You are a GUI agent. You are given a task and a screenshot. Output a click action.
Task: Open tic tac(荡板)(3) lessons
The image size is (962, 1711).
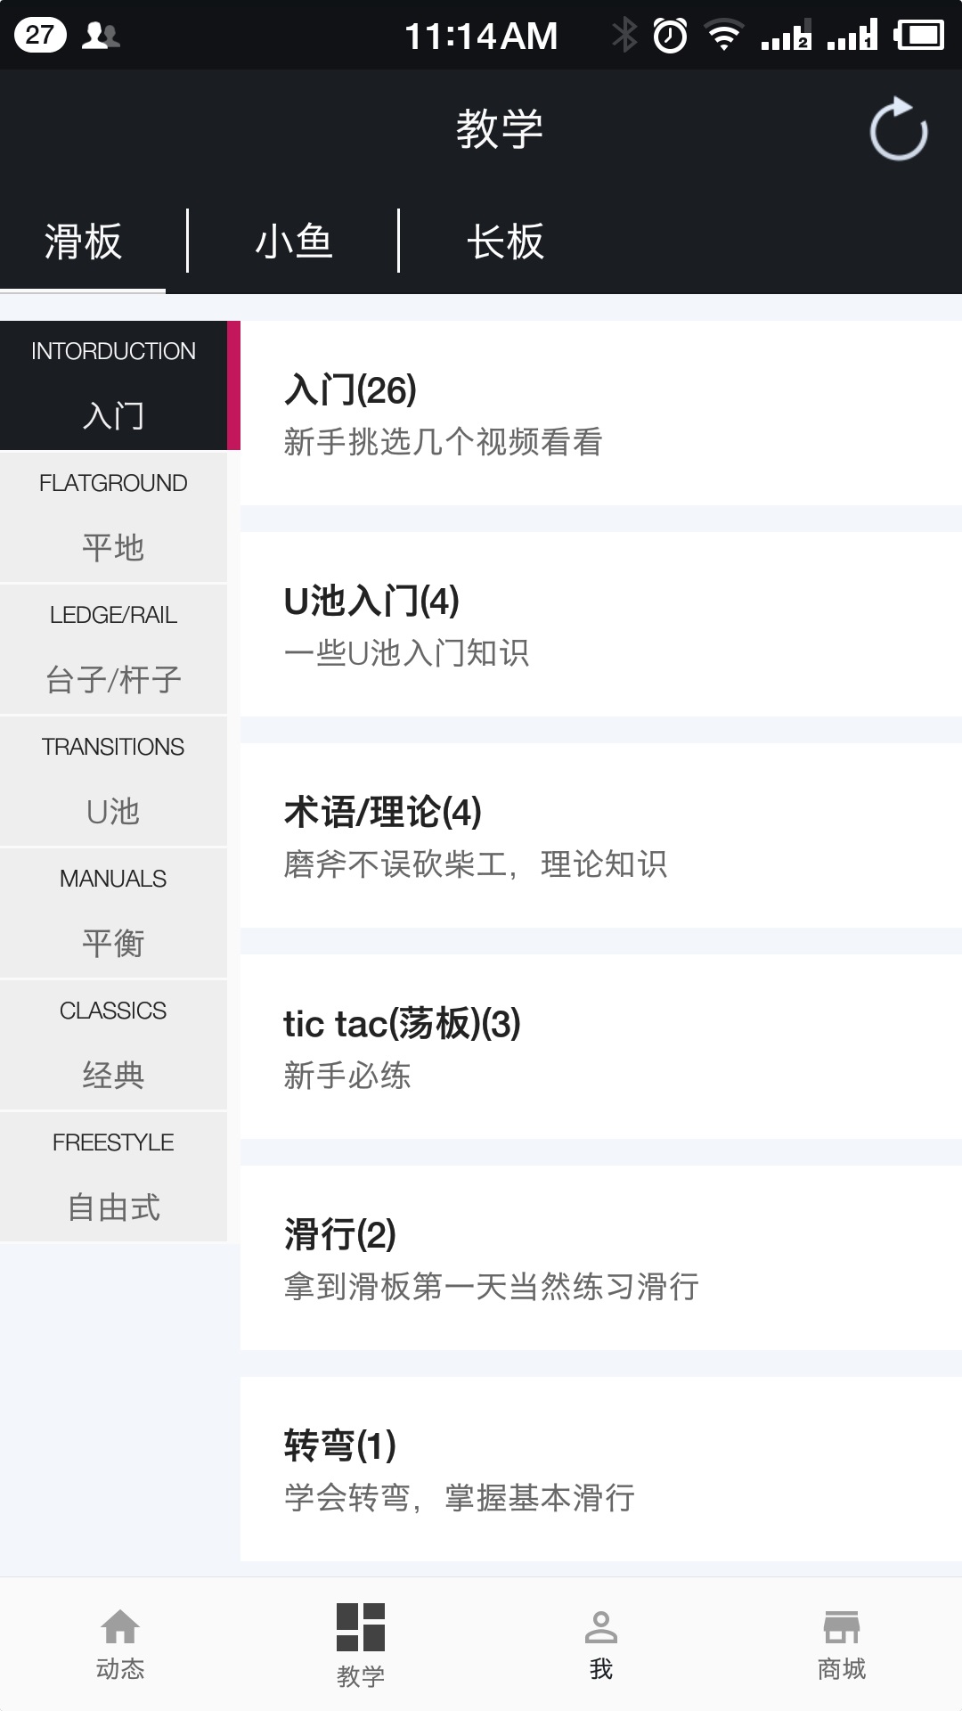600,1047
